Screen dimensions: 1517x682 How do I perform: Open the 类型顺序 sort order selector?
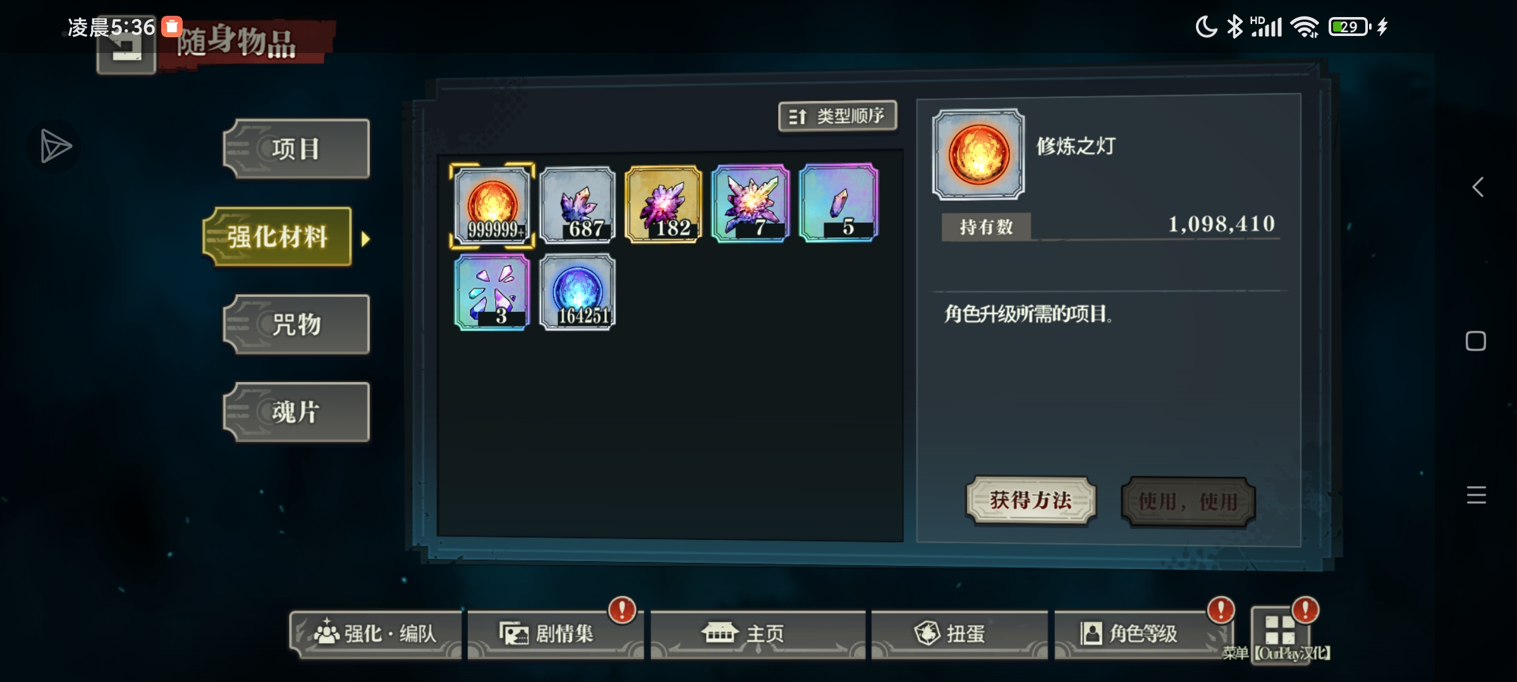tap(838, 116)
